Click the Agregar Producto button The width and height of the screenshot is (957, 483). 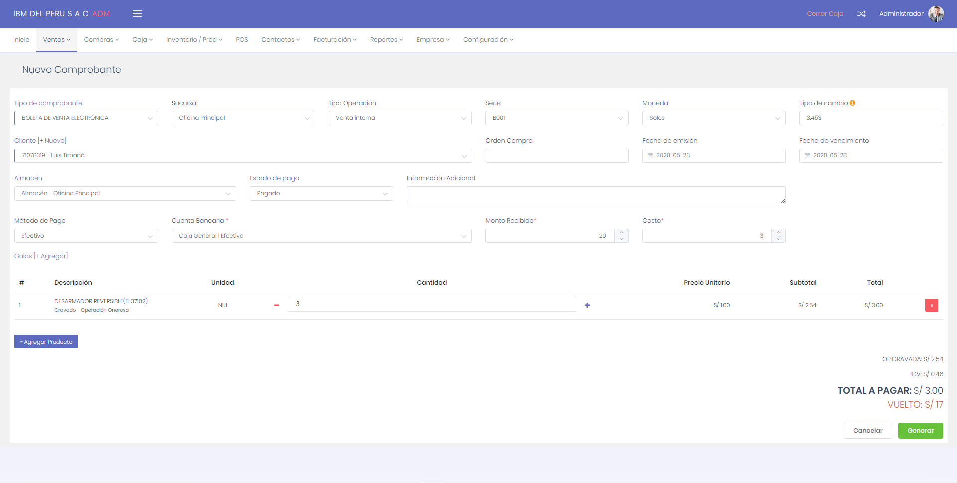46,342
